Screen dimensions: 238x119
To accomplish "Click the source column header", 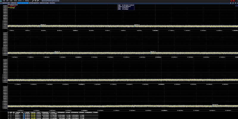I will point(33,112).
